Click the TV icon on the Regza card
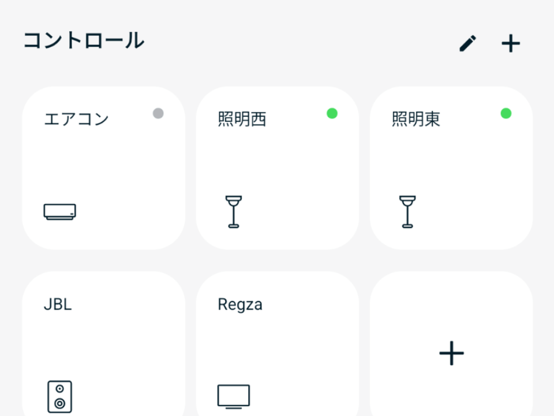 pos(234,396)
